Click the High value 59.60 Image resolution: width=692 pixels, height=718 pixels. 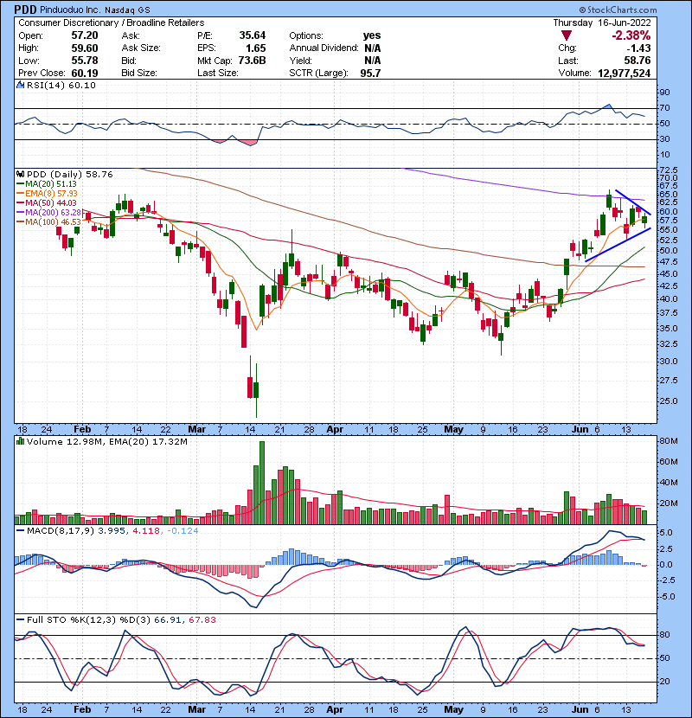pos(85,48)
